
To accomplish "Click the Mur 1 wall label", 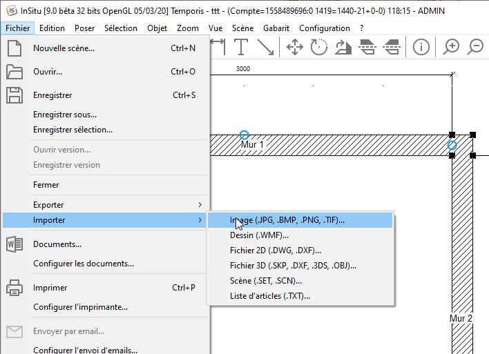I will tap(252, 145).
